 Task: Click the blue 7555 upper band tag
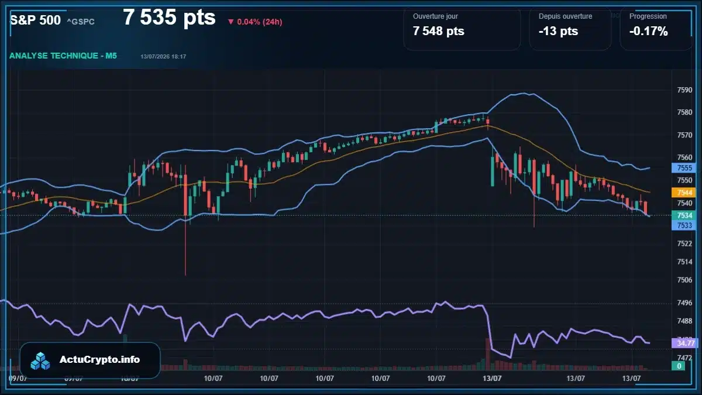click(684, 168)
